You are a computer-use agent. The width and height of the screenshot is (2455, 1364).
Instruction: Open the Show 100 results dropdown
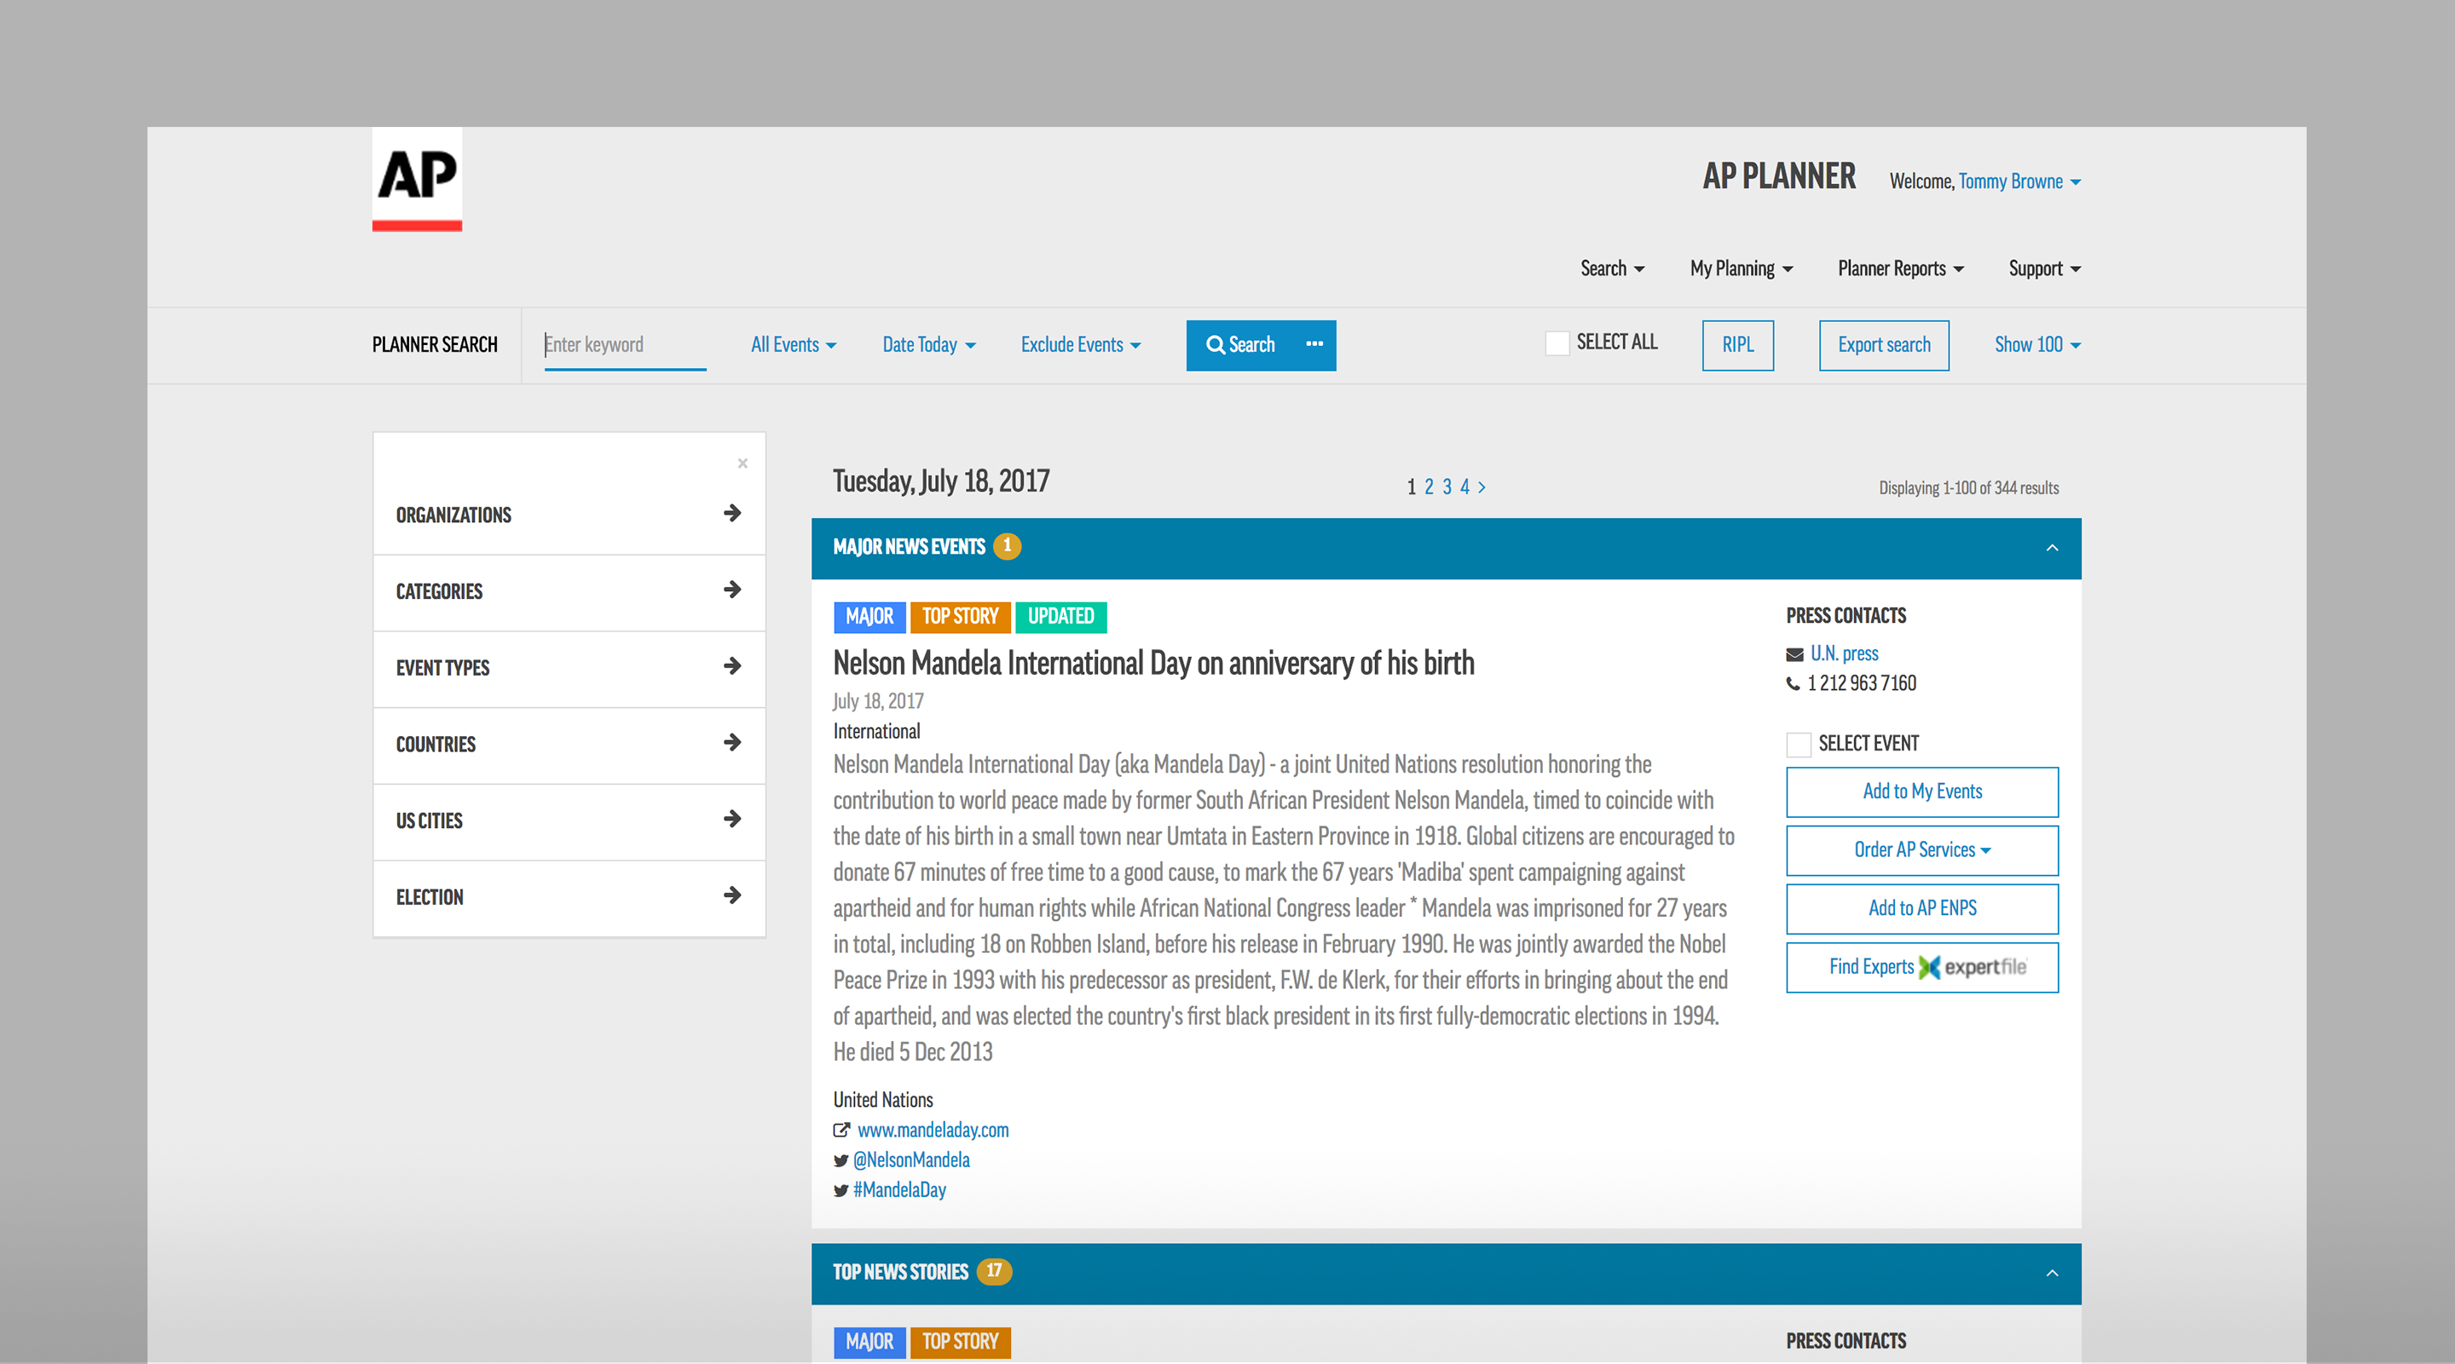pyautogui.click(x=2037, y=345)
